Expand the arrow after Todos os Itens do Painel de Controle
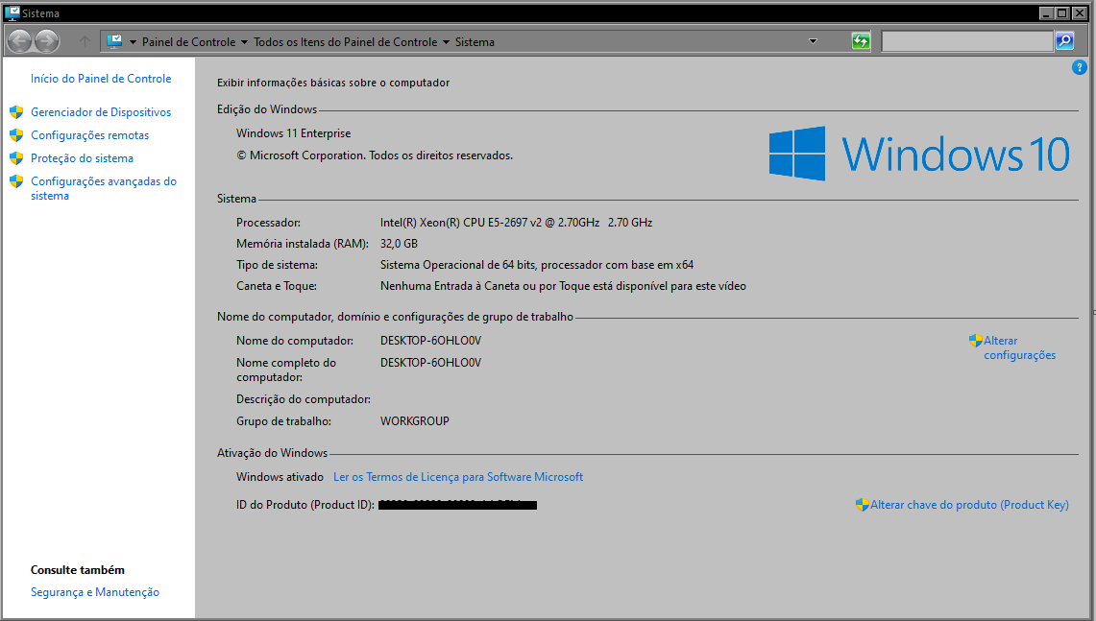 (446, 42)
